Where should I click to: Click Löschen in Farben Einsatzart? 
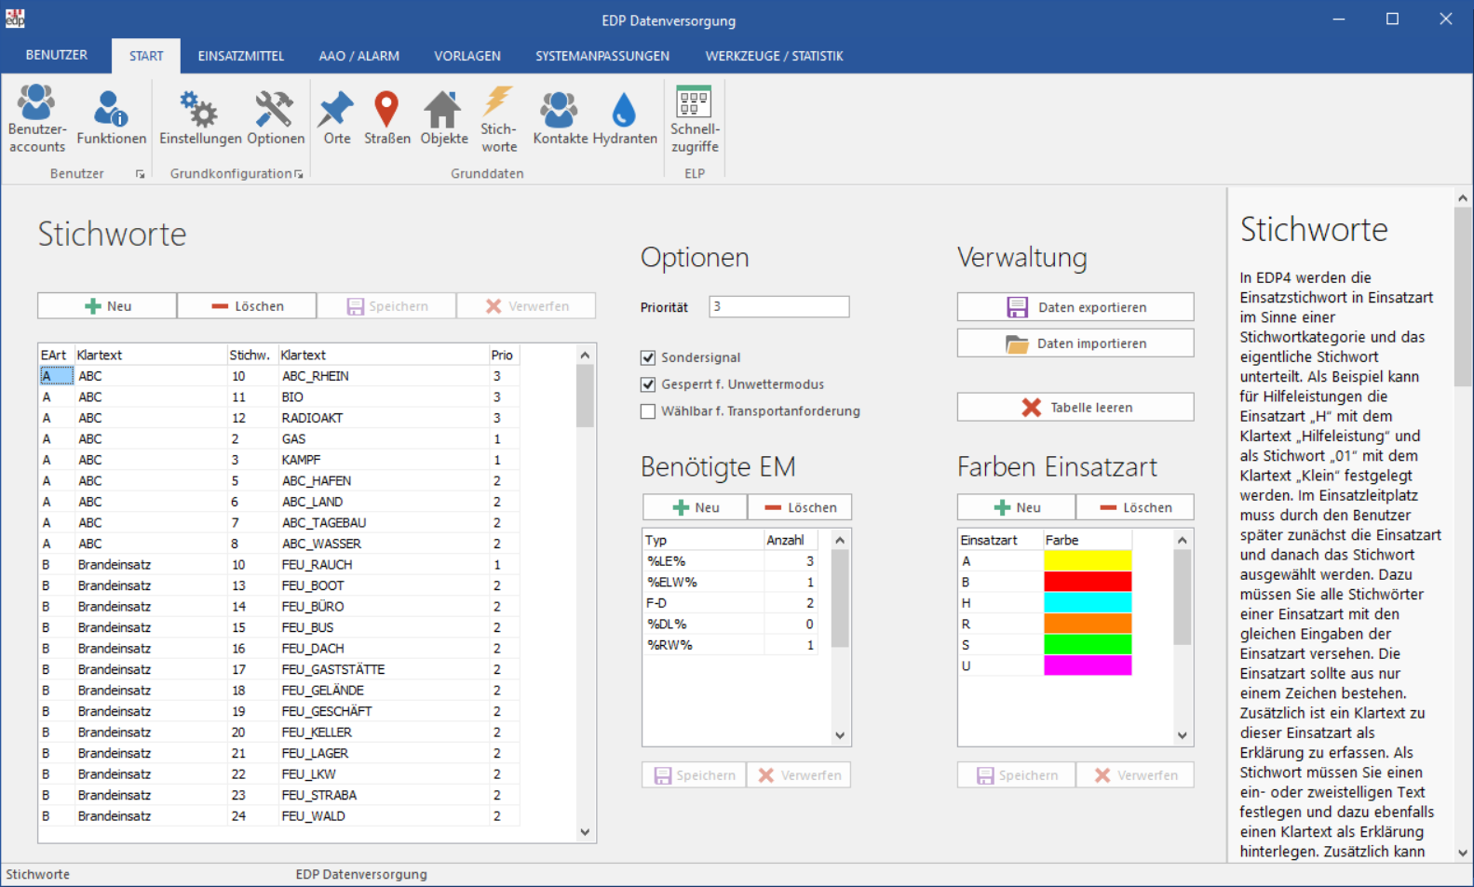tap(1135, 507)
